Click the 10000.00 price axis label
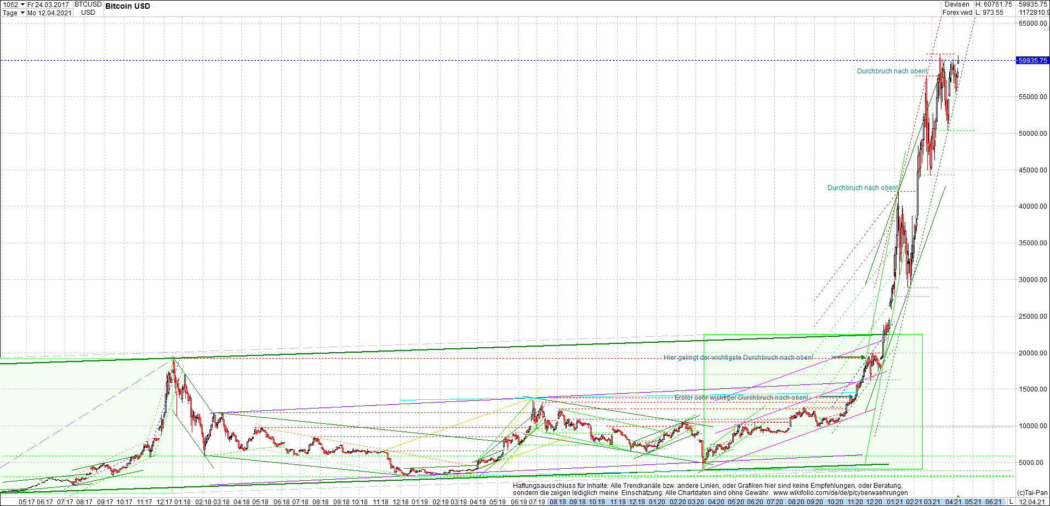The width and height of the screenshot is (1050, 506). point(1033,426)
